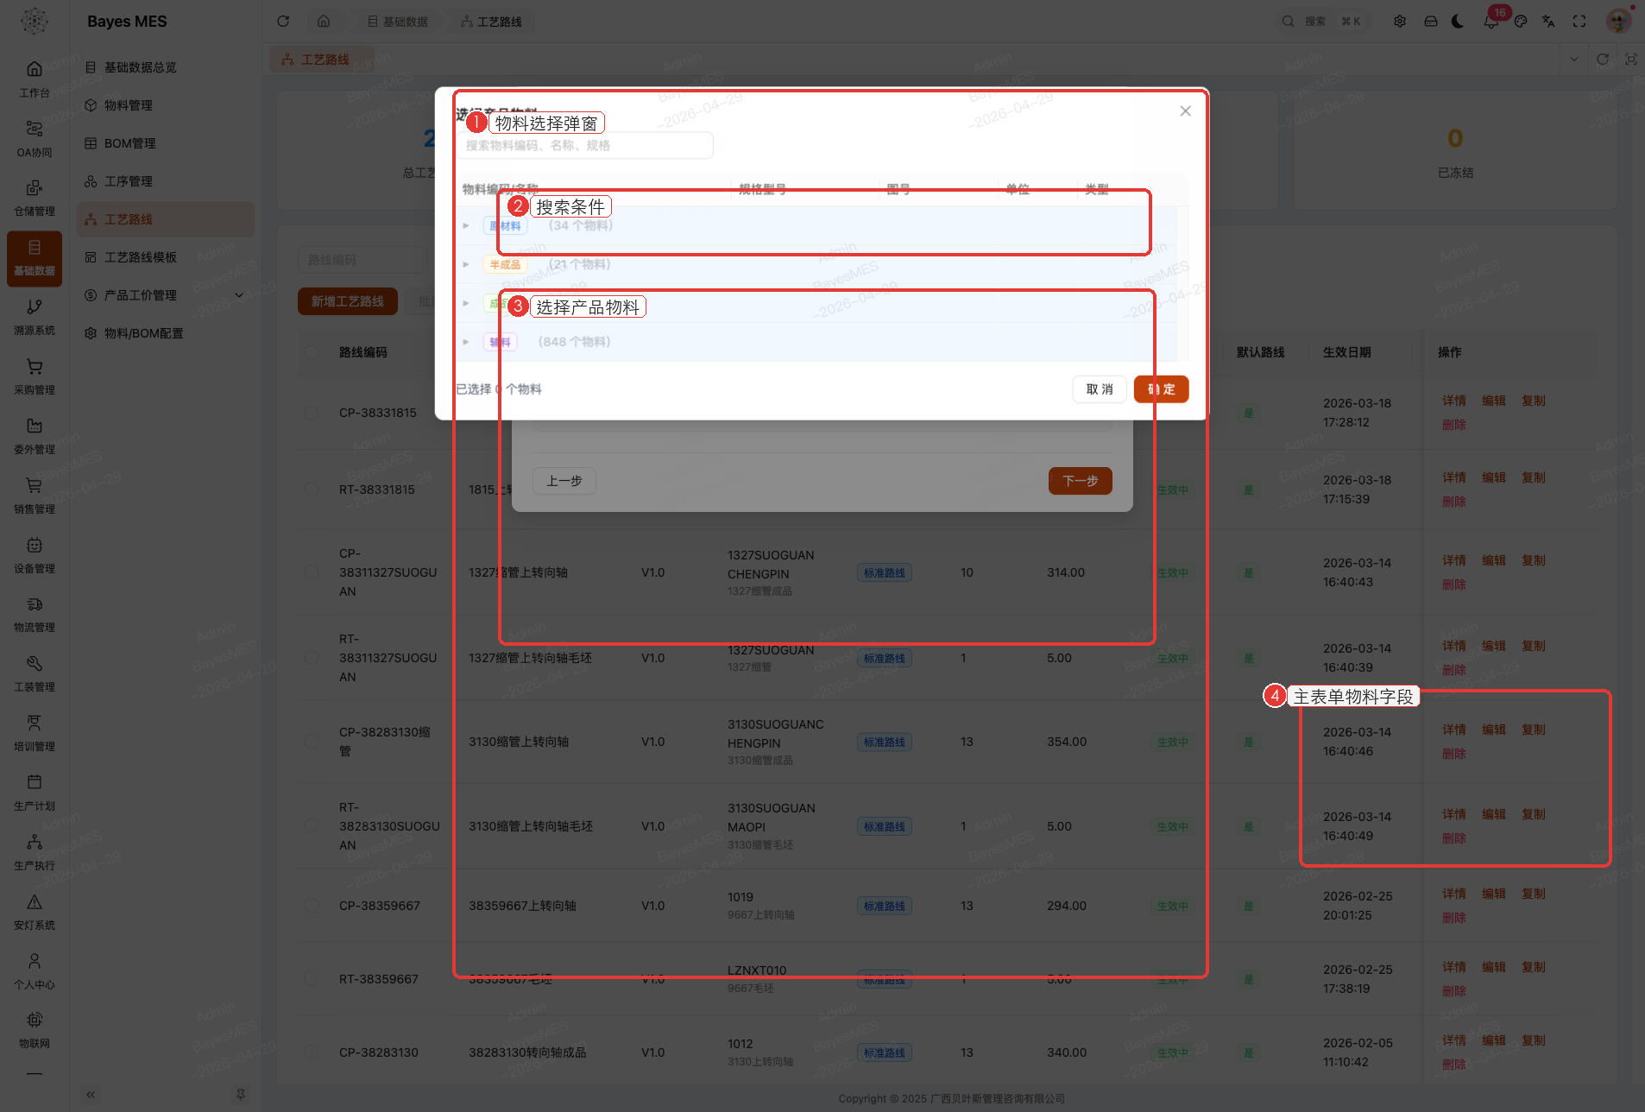Confirm the material selection with 确定

[x=1162, y=389]
